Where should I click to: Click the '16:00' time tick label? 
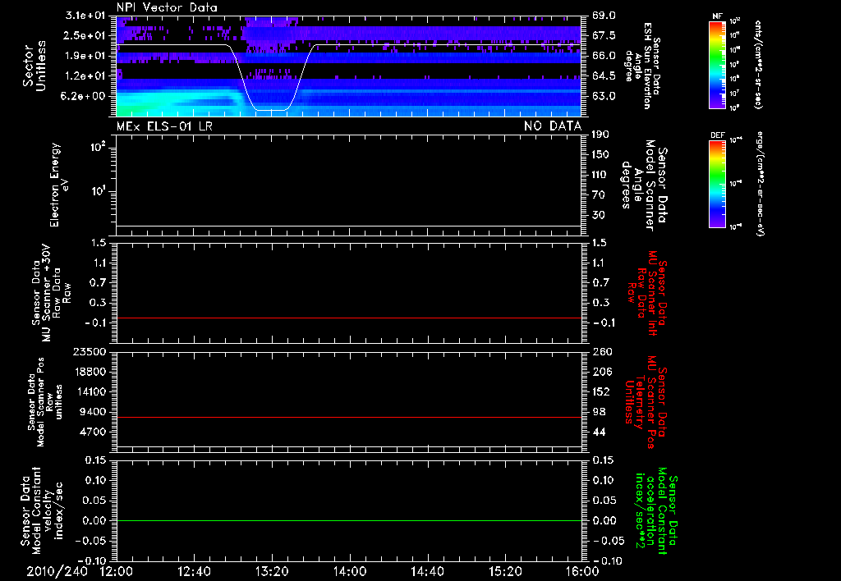(x=582, y=571)
